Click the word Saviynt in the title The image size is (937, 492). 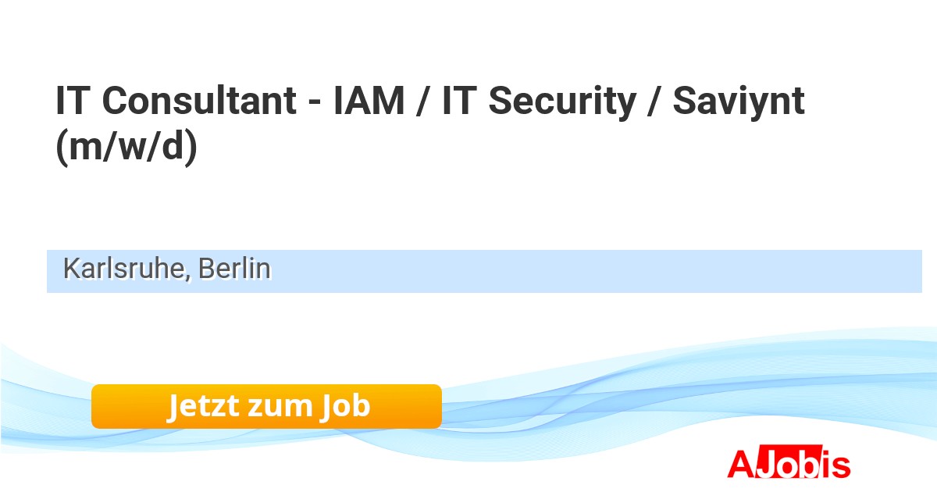[x=739, y=102]
